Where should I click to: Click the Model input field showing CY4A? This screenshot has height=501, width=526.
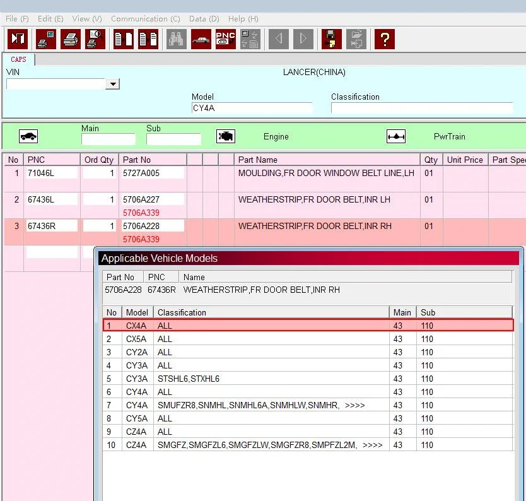[252, 108]
